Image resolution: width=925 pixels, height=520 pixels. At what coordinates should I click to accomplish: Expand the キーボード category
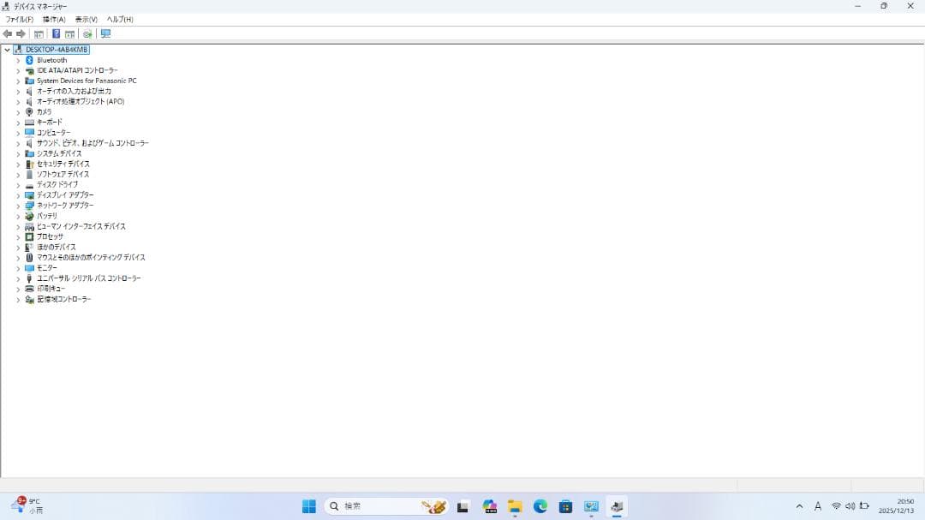click(x=18, y=123)
